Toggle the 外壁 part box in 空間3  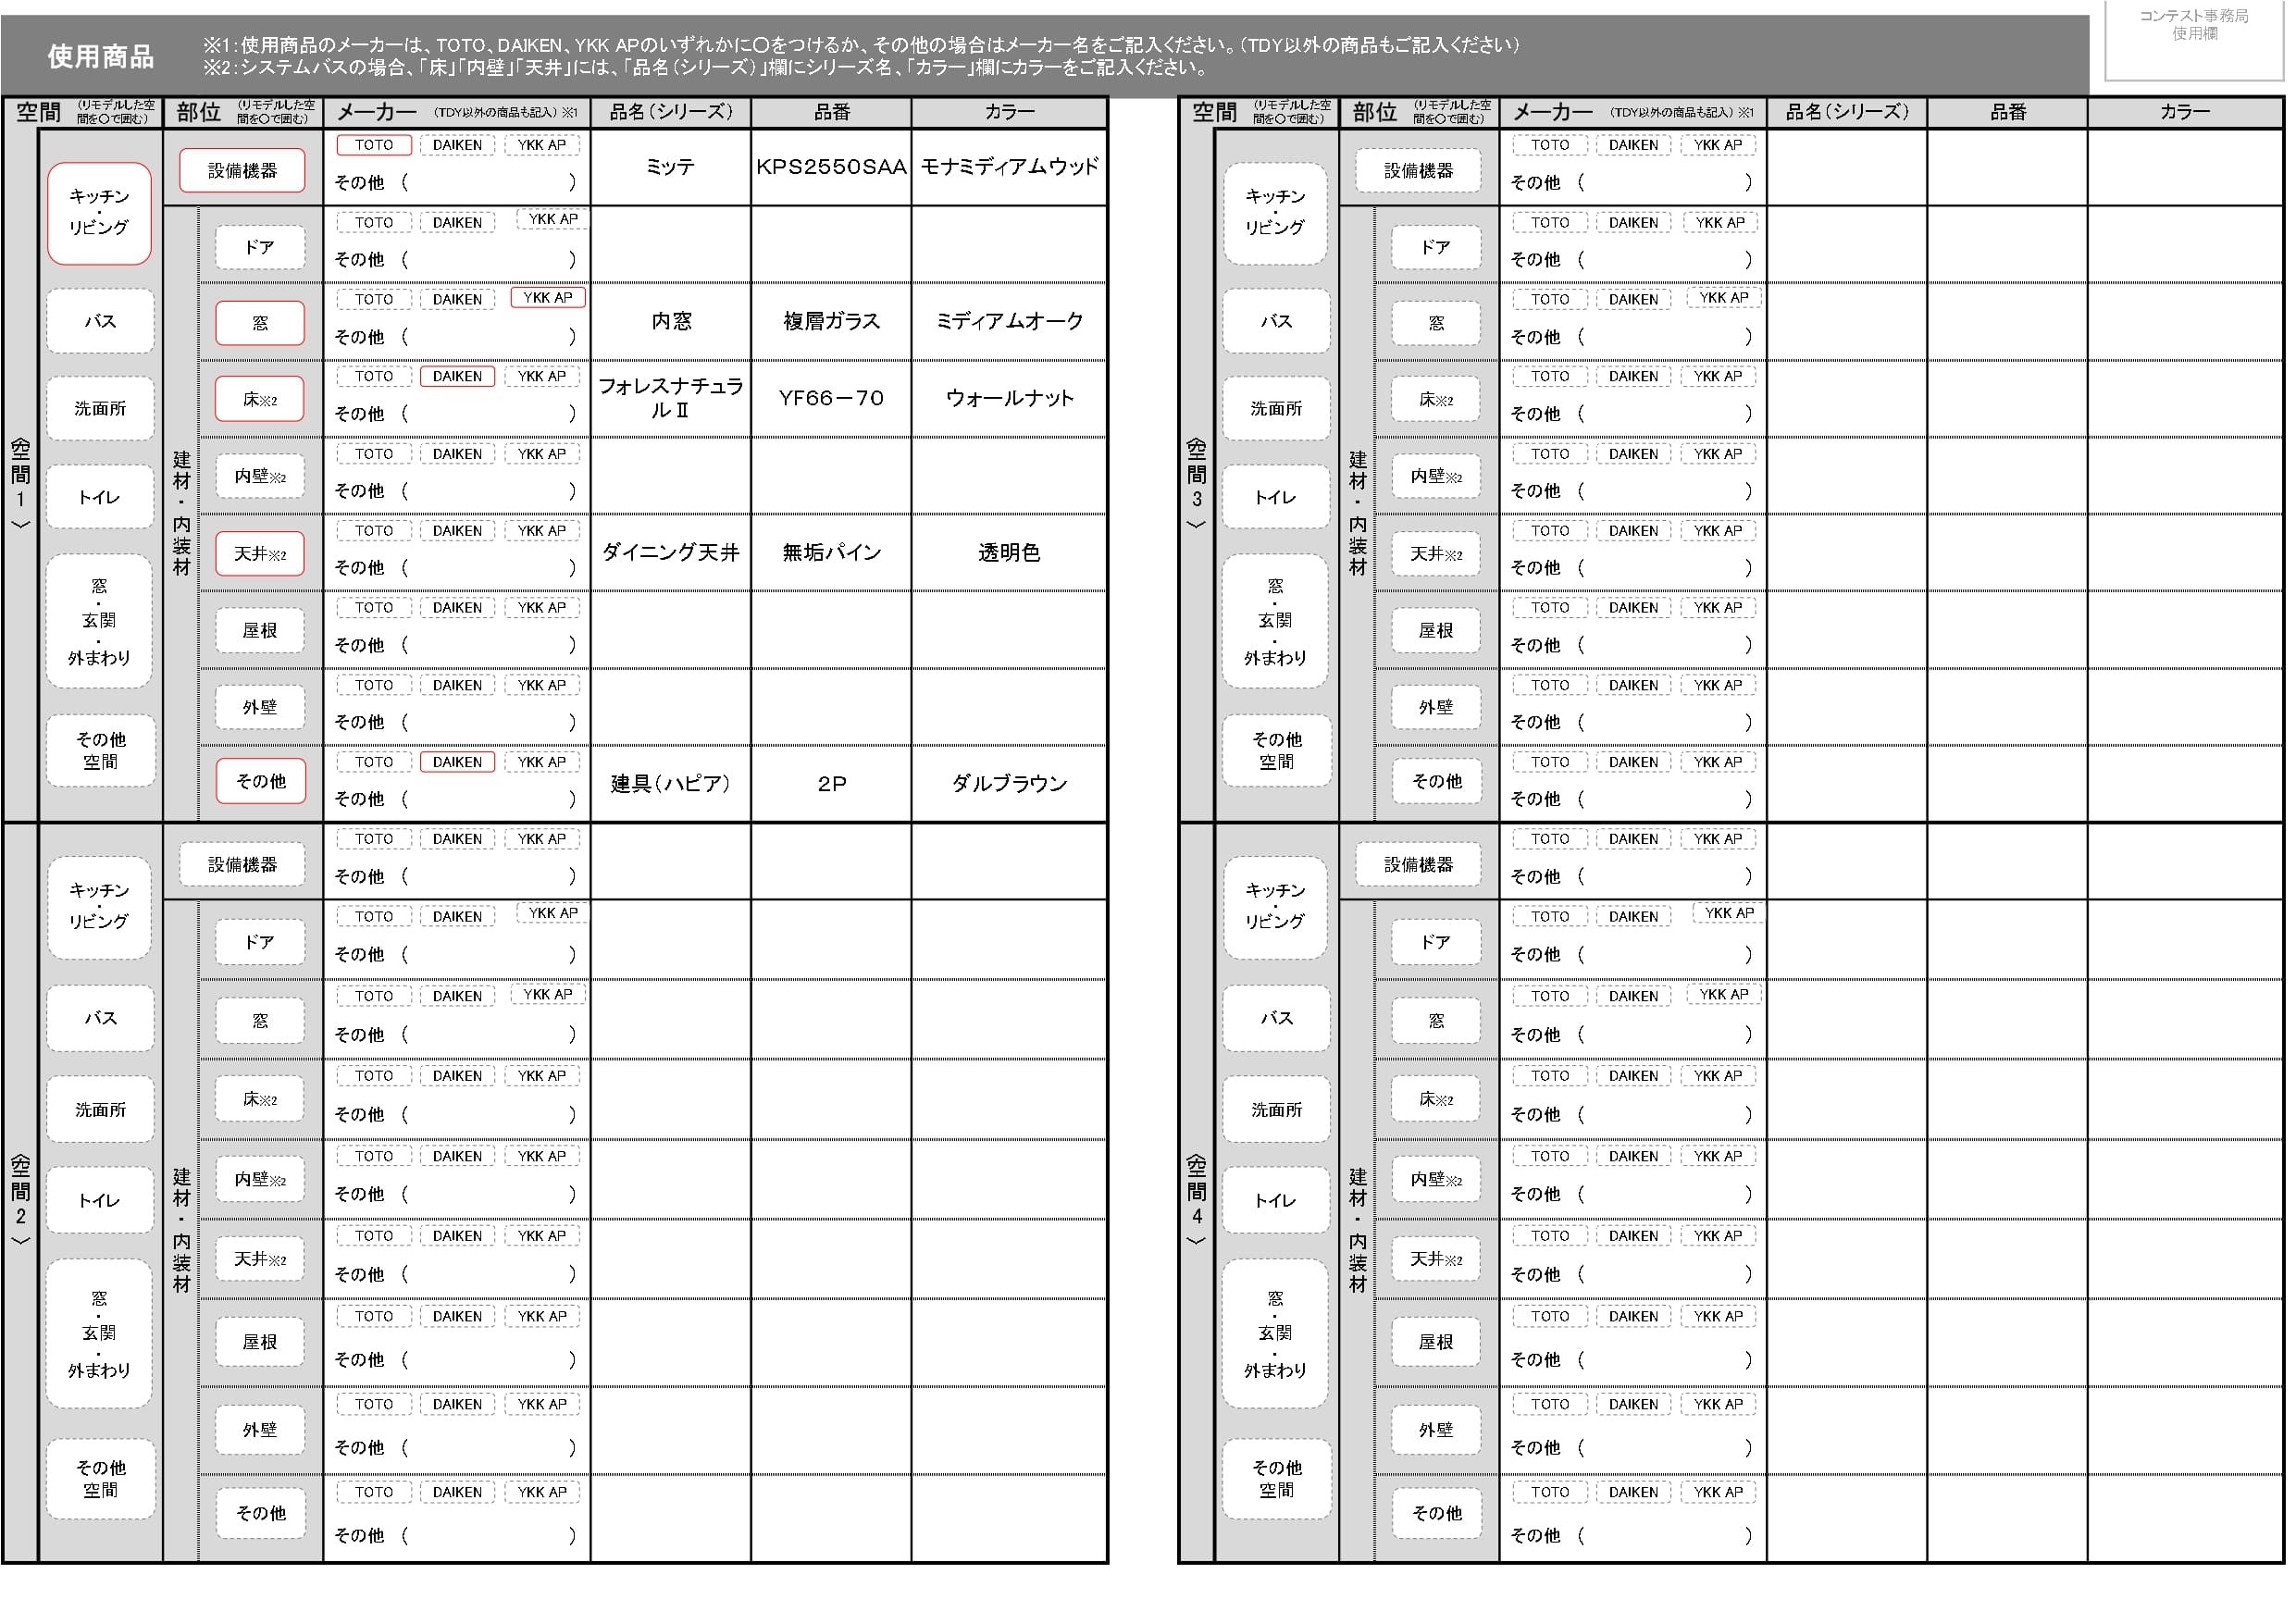1436,708
